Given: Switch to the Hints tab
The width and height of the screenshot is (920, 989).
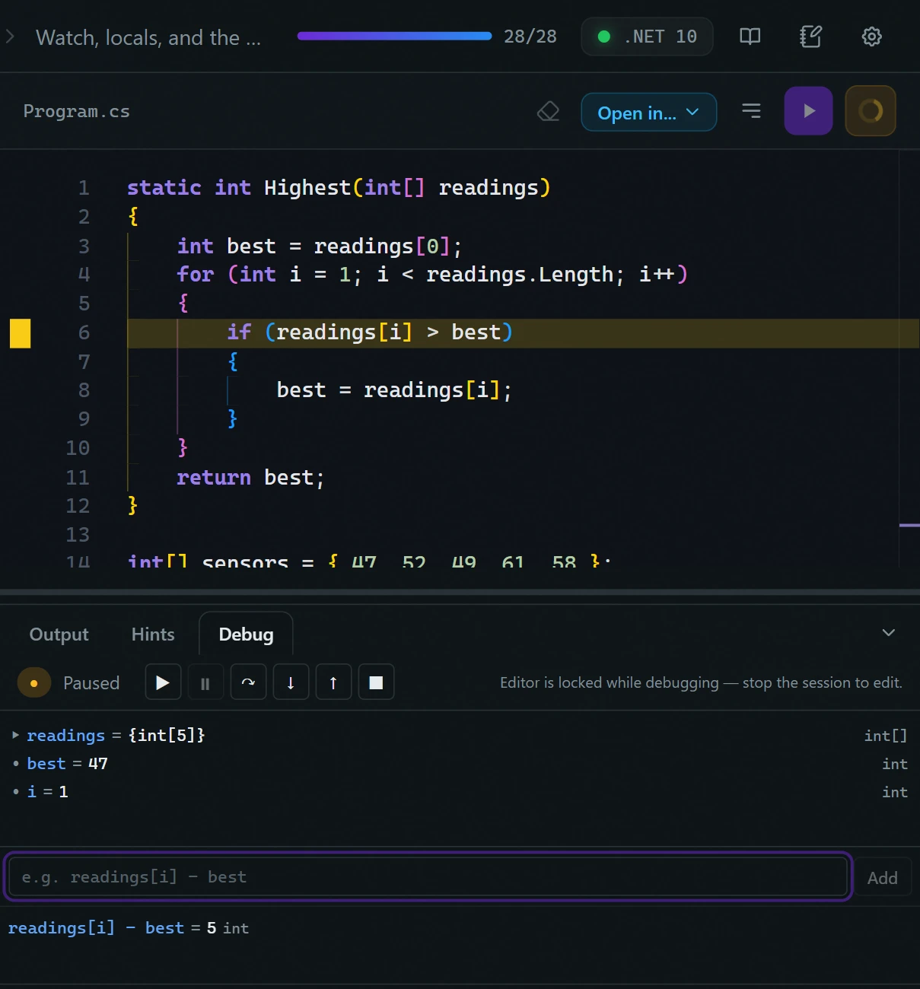Looking at the screenshot, I should 153,634.
